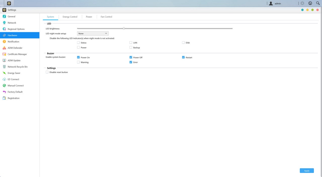
Task: Click the "LED night mode setup:" label
Action: (56, 33)
